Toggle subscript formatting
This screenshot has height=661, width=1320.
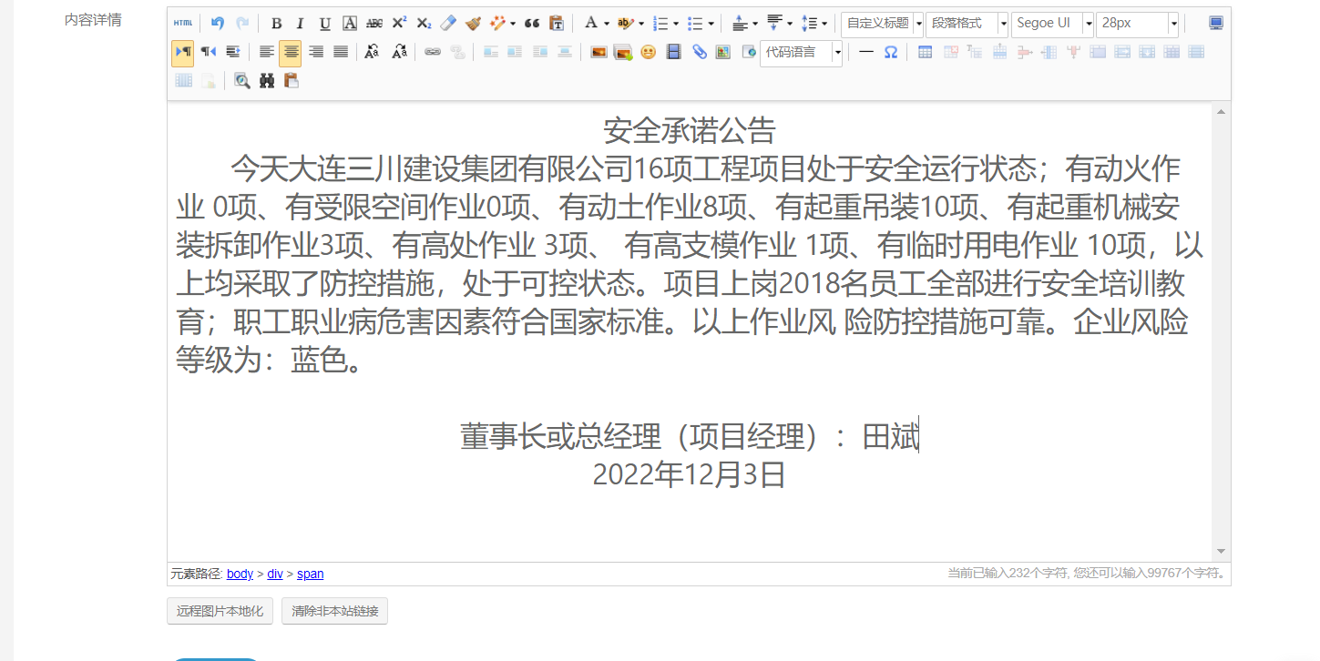424,24
